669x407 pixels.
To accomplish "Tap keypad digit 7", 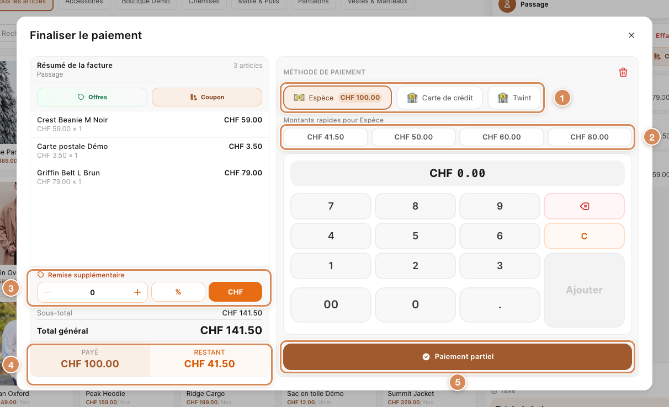I will click(x=331, y=206).
